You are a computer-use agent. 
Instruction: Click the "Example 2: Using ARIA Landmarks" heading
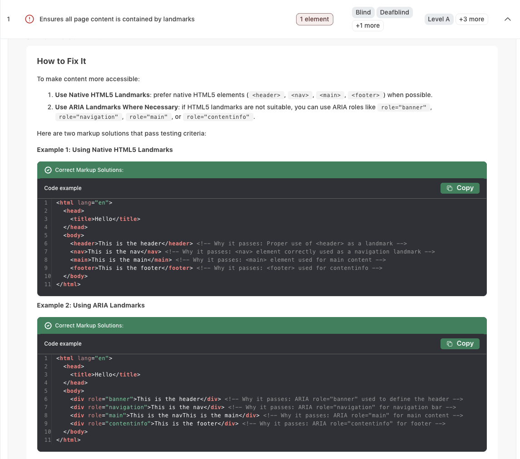91,305
